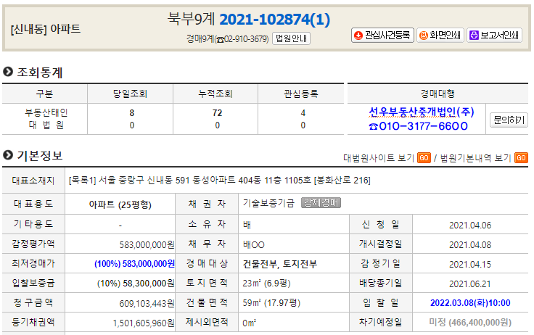Click the case number 2021-102874(1)
The height and width of the screenshot is (335, 534).
tap(274, 20)
